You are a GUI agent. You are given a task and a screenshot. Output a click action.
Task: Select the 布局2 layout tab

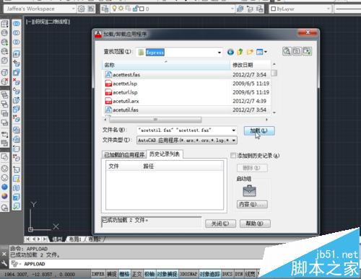click(x=95, y=239)
